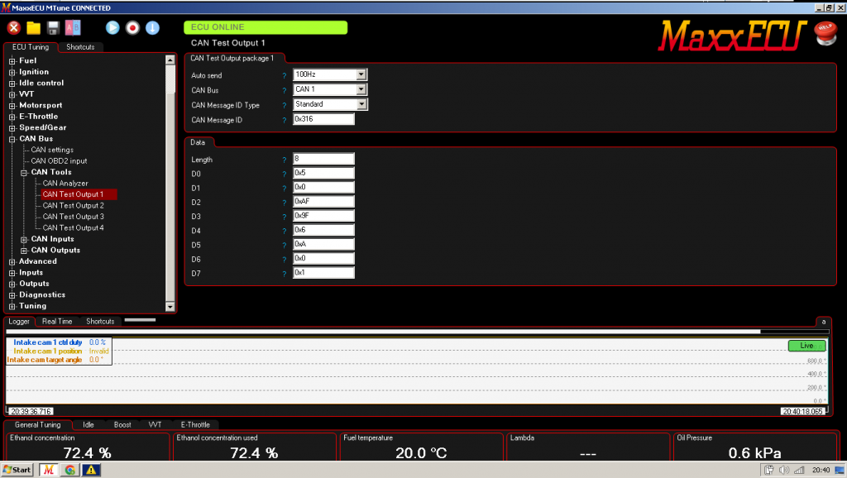The height and width of the screenshot is (478, 847).
Task: Click the network signal tray icon
Action: coord(800,470)
